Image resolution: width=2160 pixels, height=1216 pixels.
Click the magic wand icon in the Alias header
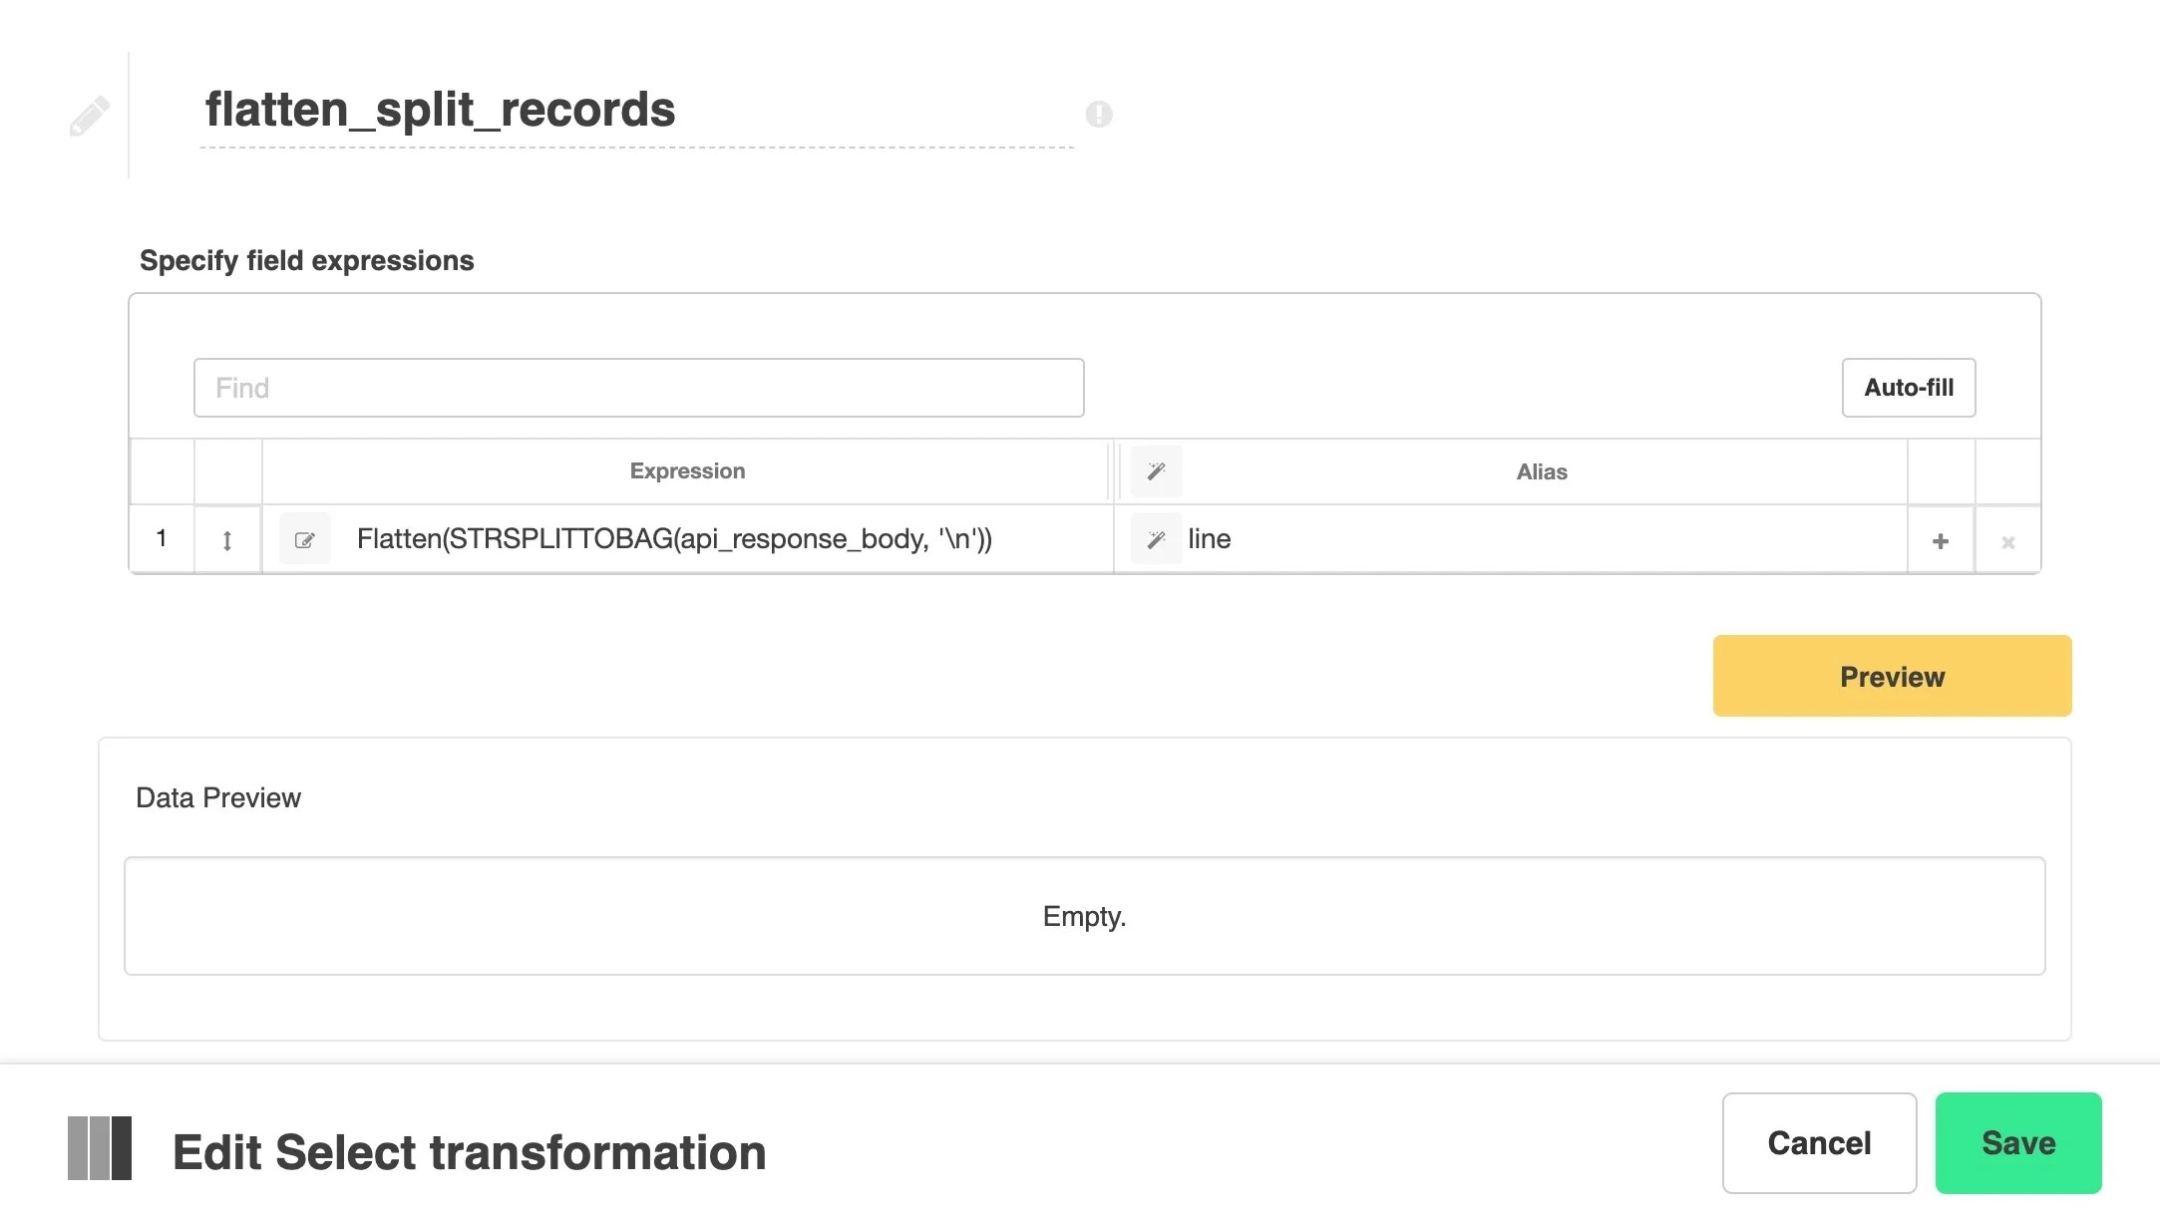tap(1155, 470)
